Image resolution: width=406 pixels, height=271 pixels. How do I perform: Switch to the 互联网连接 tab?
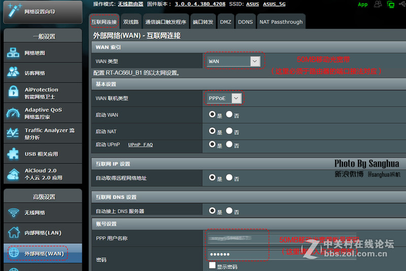point(104,22)
